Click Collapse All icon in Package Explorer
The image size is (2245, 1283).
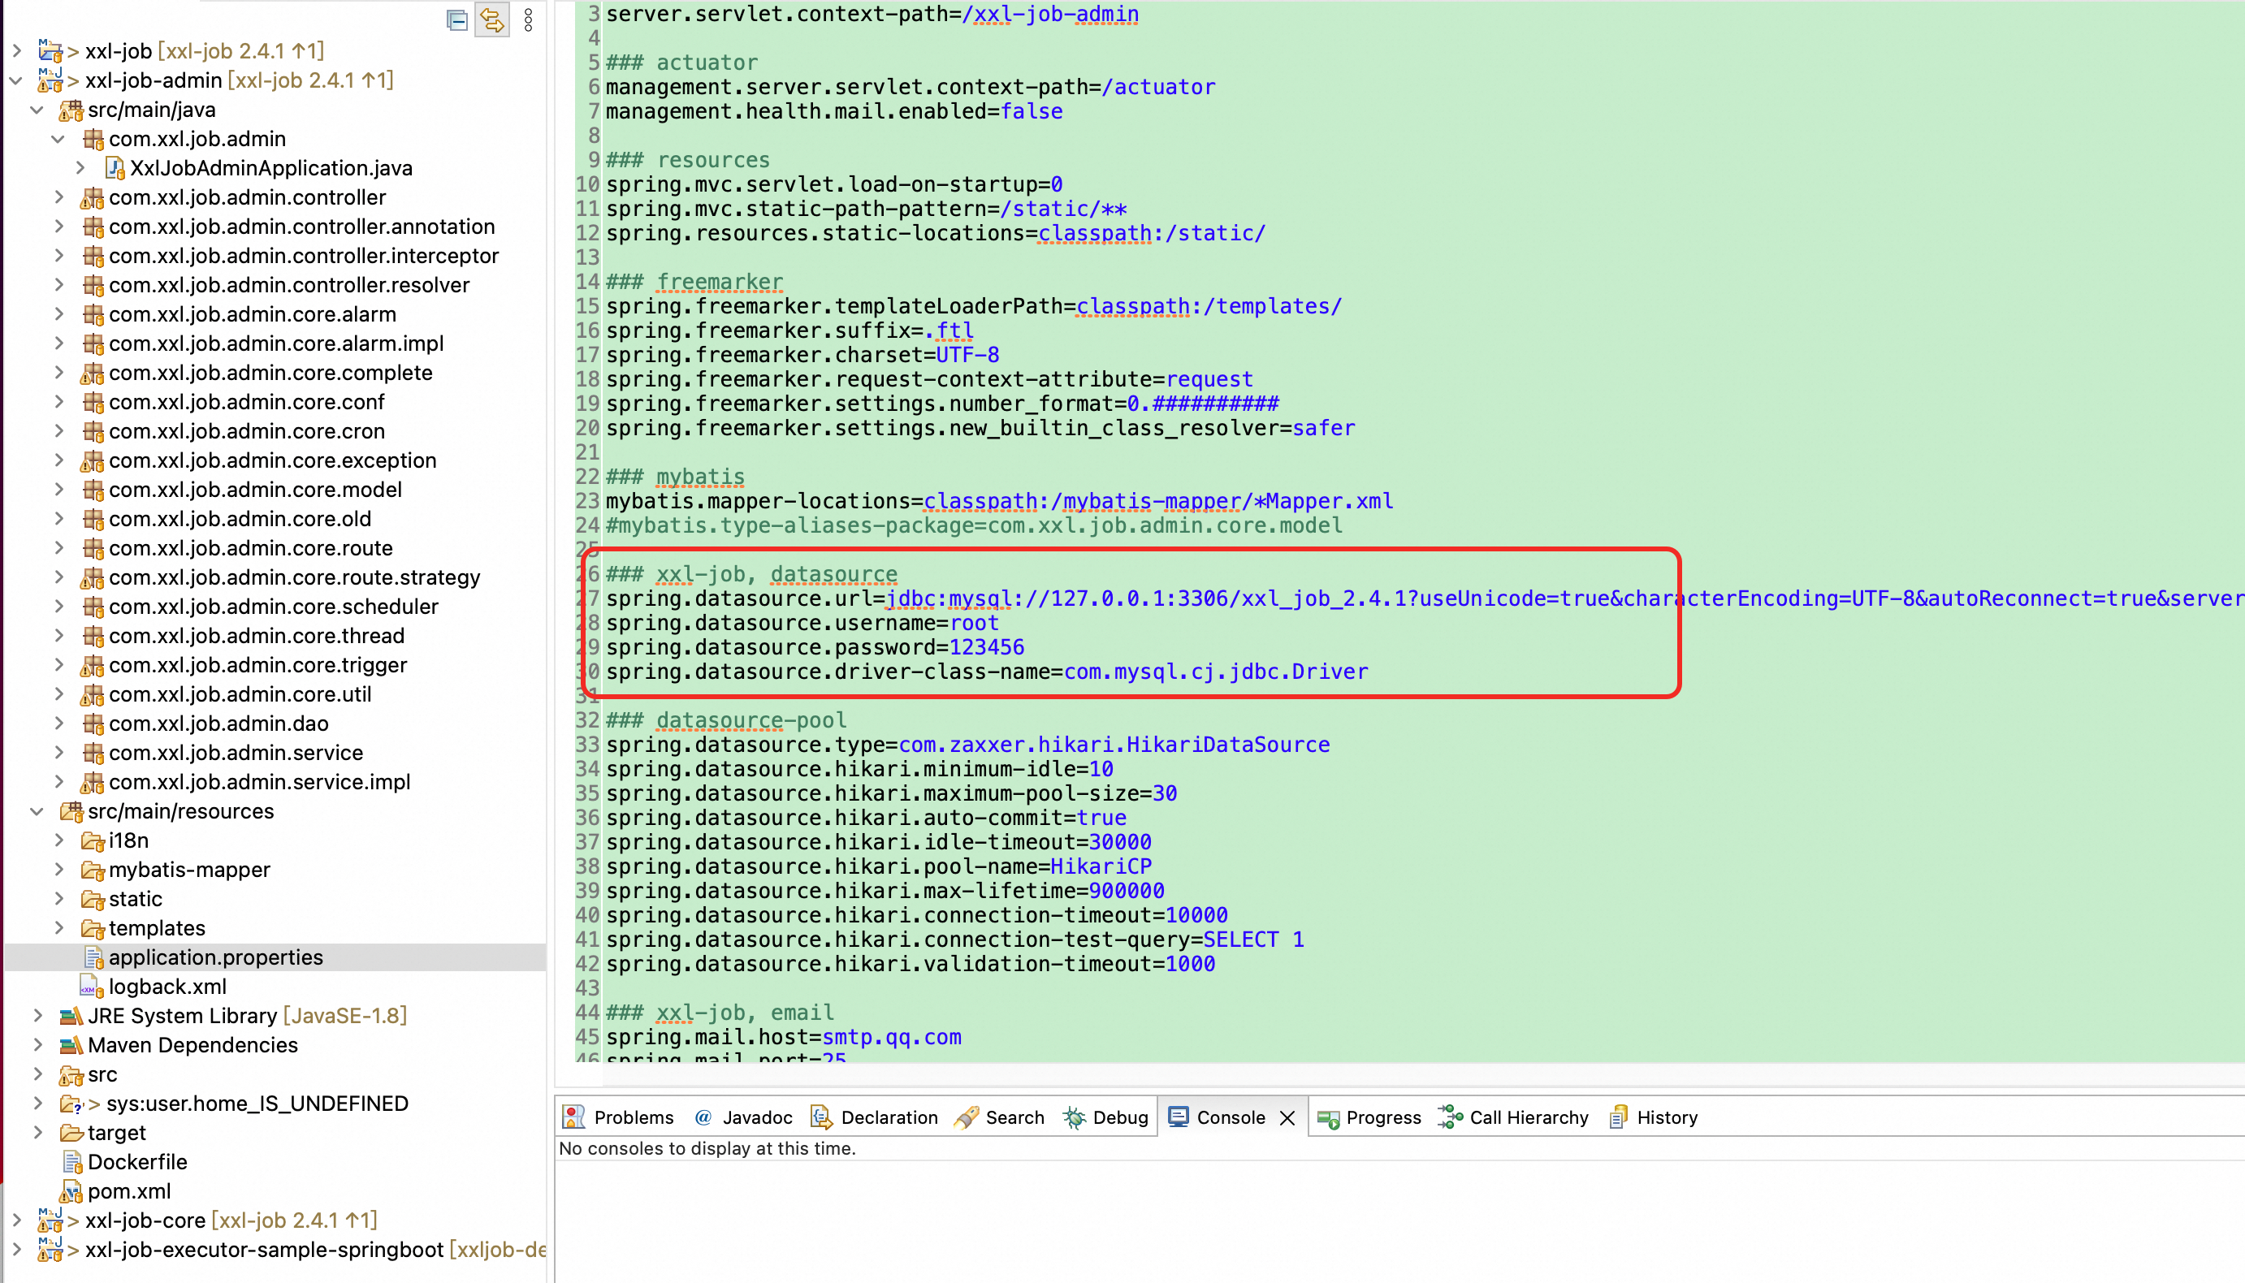click(456, 19)
